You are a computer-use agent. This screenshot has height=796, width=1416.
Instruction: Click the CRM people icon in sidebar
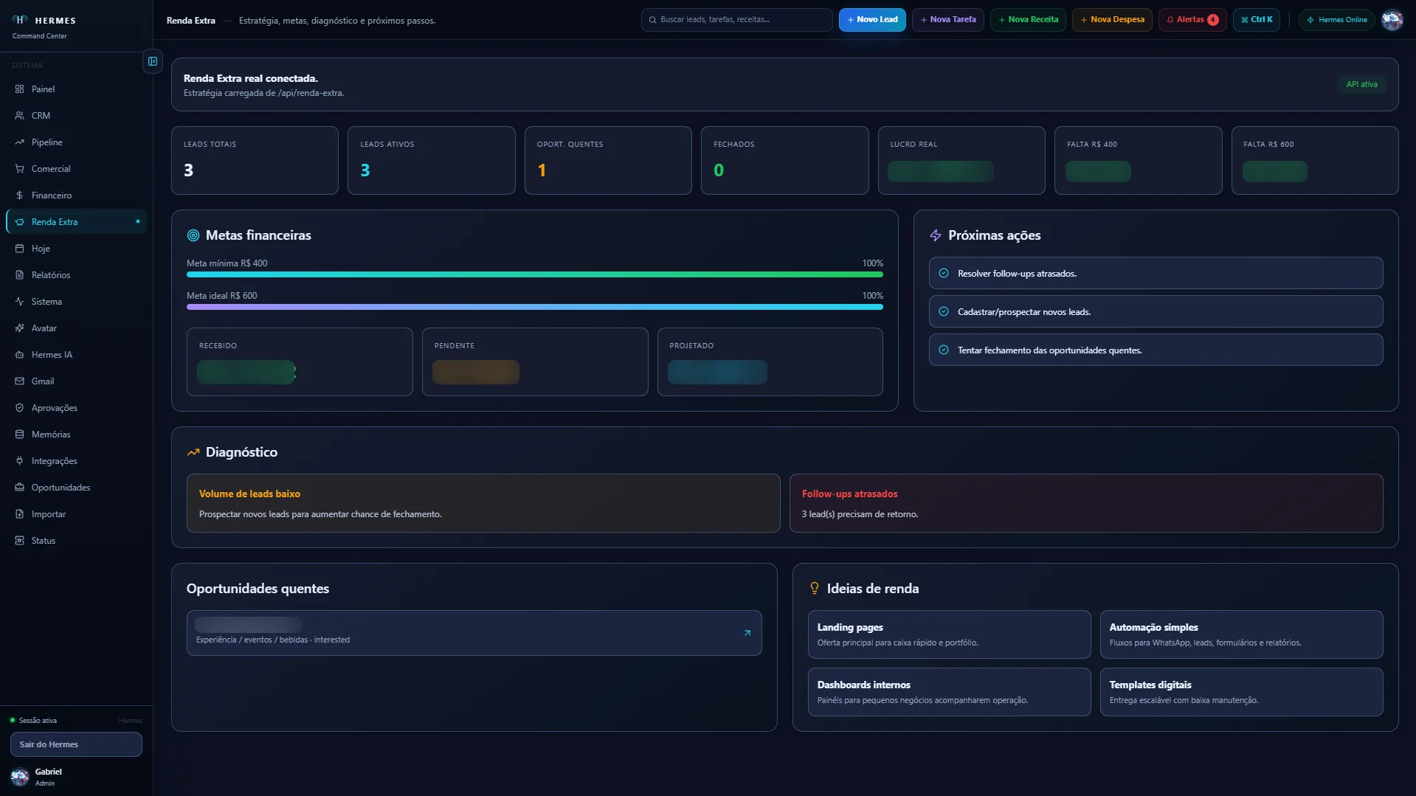pos(19,116)
